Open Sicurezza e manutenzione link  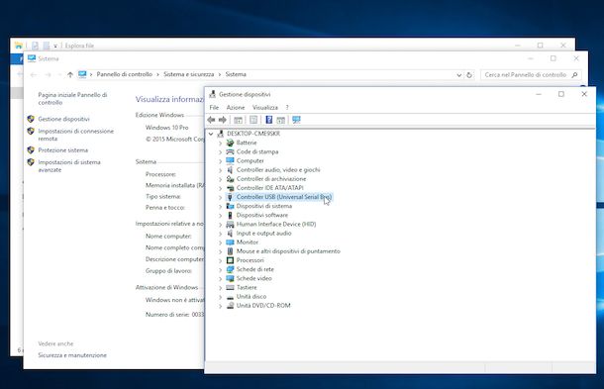click(x=72, y=355)
